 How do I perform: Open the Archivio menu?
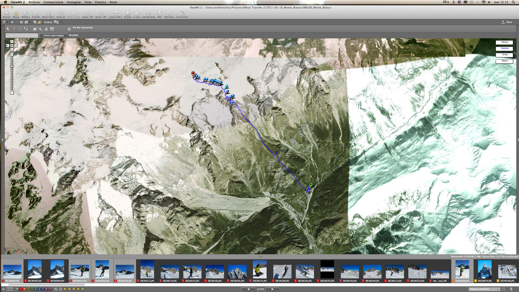tap(34, 2)
